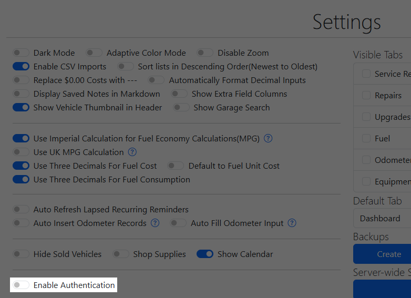The height and width of the screenshot is (298, 411).
Task: Check the Repairs visible tab checkbox
Action: 366,96
